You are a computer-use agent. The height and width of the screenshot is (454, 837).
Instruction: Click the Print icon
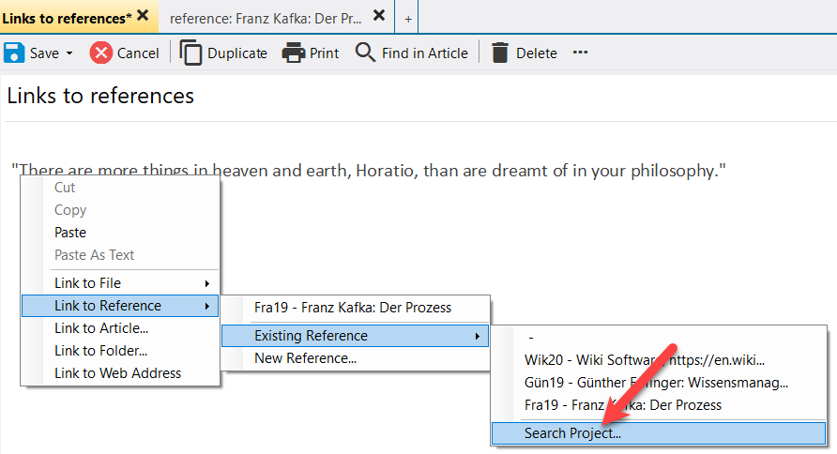click(294, 53)
